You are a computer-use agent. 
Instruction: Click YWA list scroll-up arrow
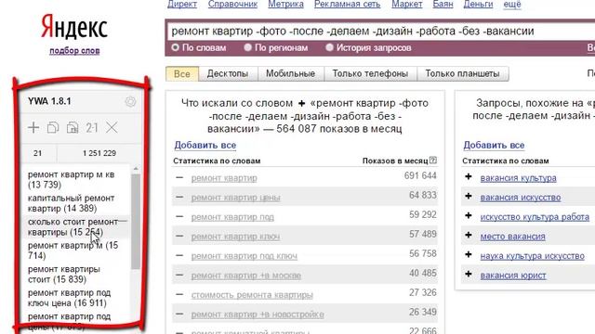click(x=136, y=169)
